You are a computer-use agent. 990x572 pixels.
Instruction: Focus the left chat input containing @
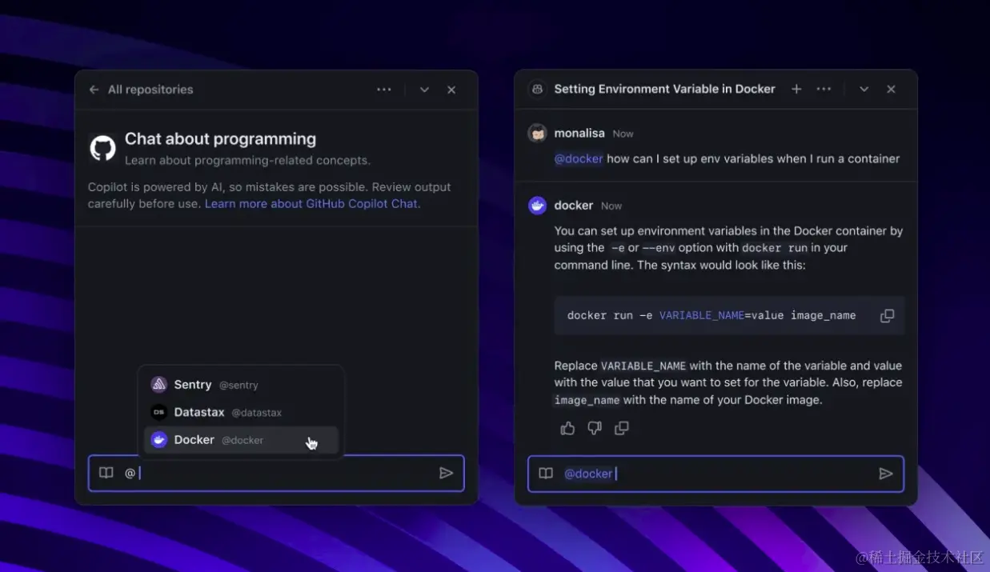click(276, 473)
